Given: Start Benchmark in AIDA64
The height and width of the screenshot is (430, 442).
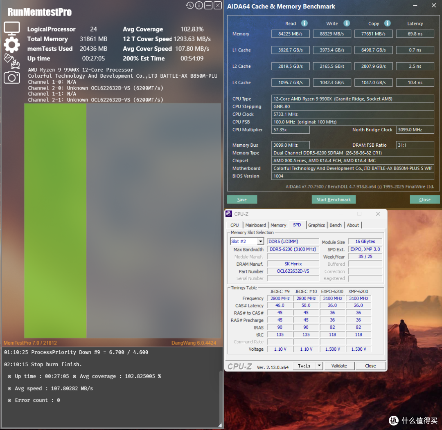Looking at the screenshot, I should point(334,199).
